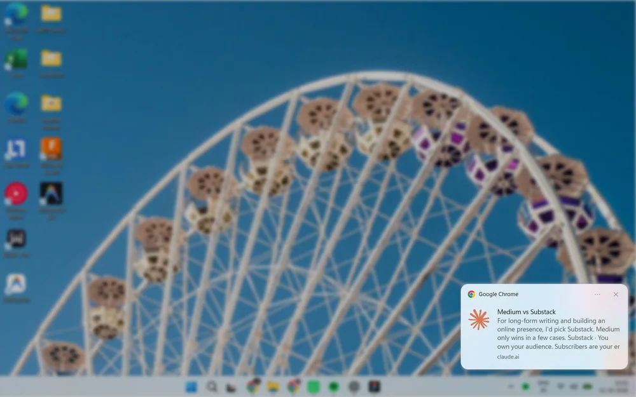The height and width of the screenshot is (397, 636).
Task: Click the Google Chrome logo in notification
Action: (x=471, y=295)
